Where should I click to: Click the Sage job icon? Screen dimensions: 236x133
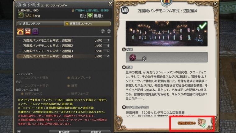(x=20, y=15)
